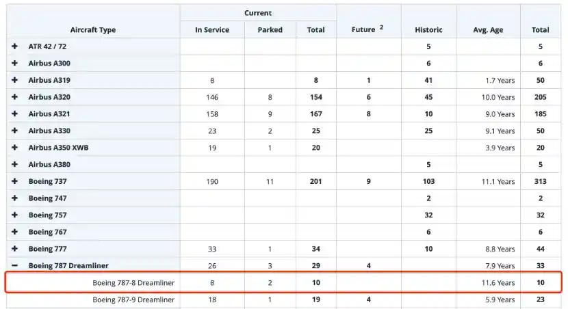Expand Airbus A319 aircraft group
Image resolution: width=568 pixels, height=309 pixels.
coord(14,81)
